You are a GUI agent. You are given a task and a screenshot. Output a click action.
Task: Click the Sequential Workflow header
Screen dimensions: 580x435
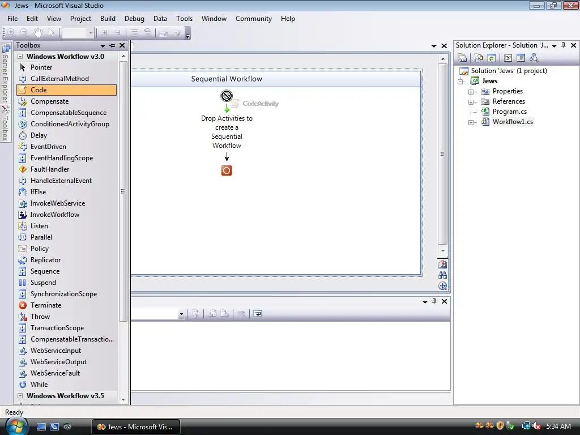click(227, 79)
